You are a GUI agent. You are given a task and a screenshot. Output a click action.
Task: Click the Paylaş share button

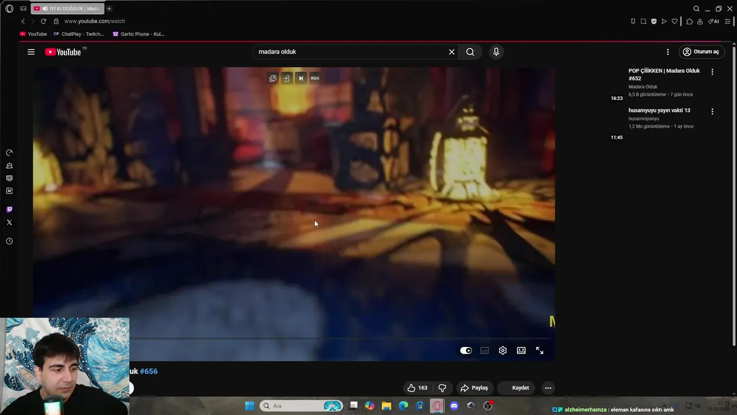(474, 388)
